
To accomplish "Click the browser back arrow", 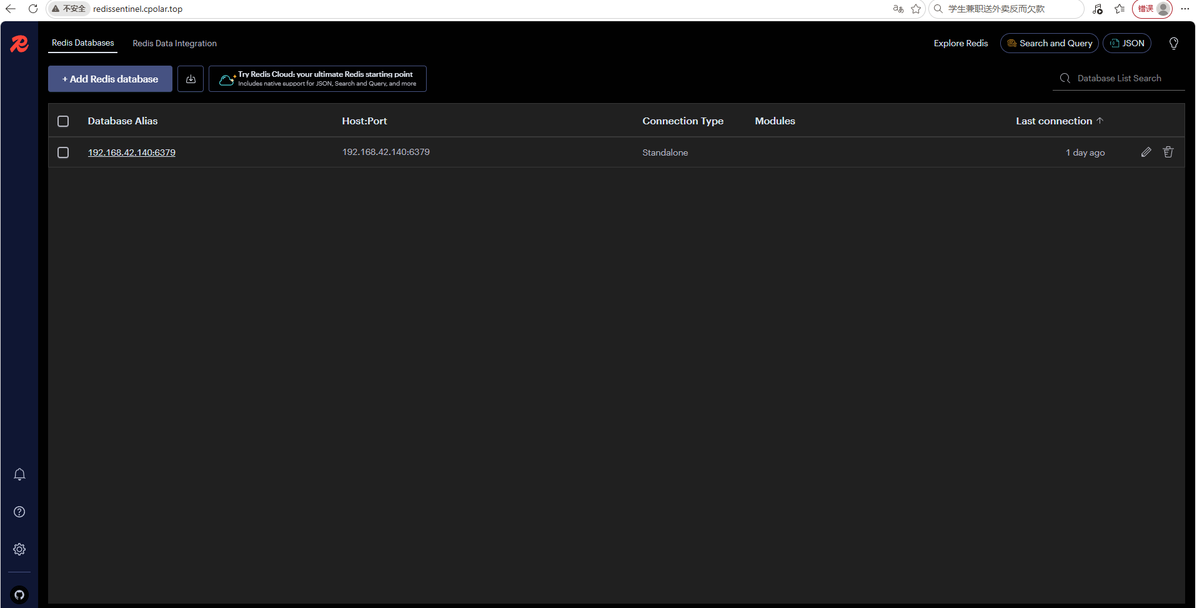I will pos(11,9).
